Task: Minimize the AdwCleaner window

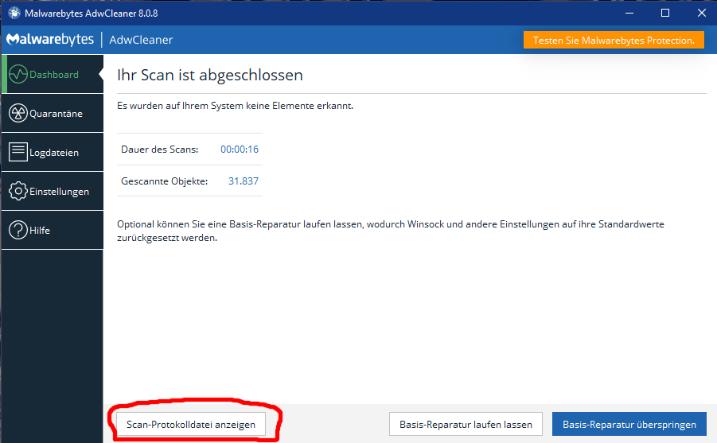Action: coord(630,13)
